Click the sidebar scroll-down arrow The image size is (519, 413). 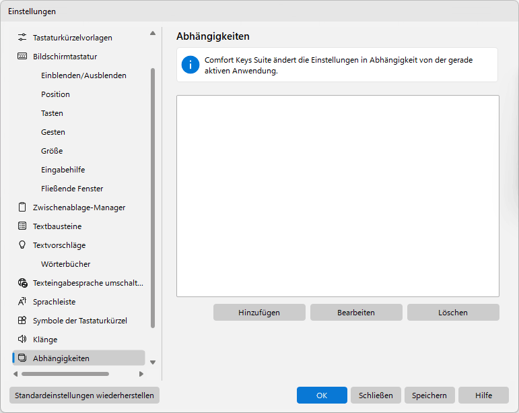pyautogui.click(x=153, y=362)
